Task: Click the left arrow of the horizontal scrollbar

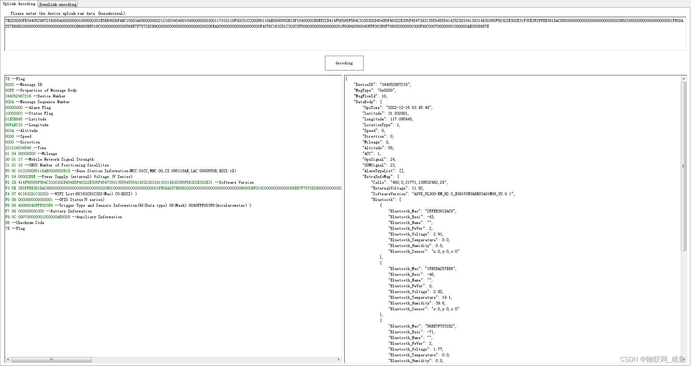Action: point(8,359)
